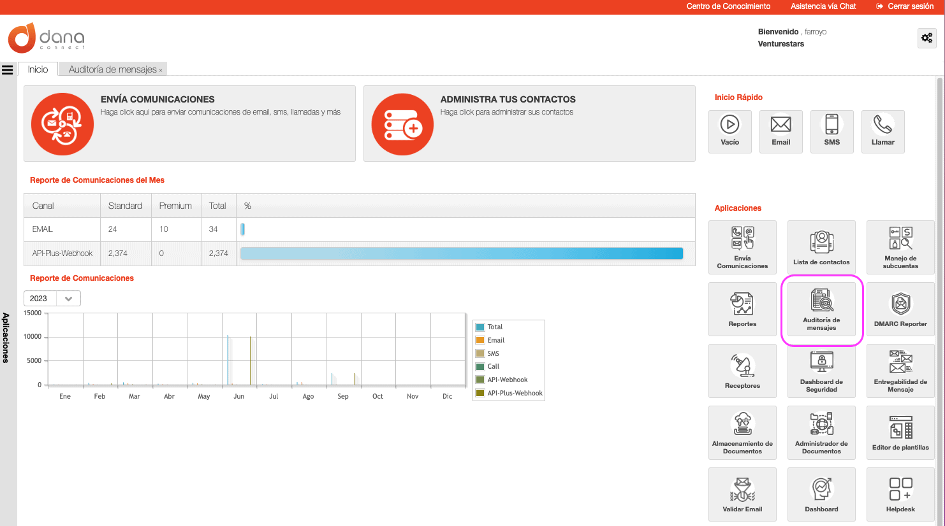Click the Cerrar sesión link
This screenshot has height=526, width=945.
[x=909, y=6]
